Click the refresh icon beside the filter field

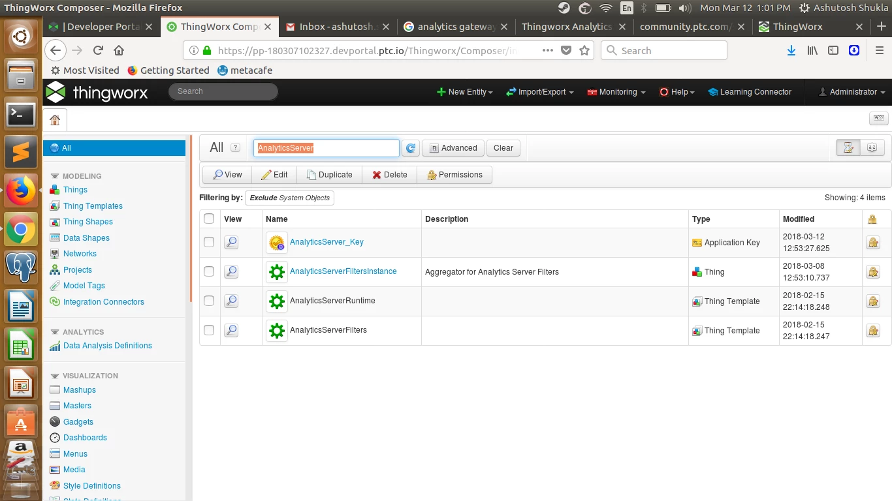click(x=411, y=148)
